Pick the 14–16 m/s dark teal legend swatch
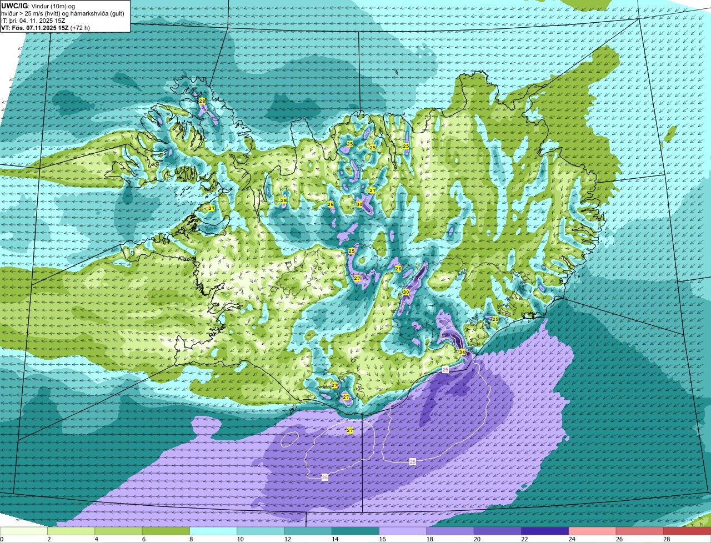Image resolution: width=711 pixels, height=543 pixels. coord(355,531)
